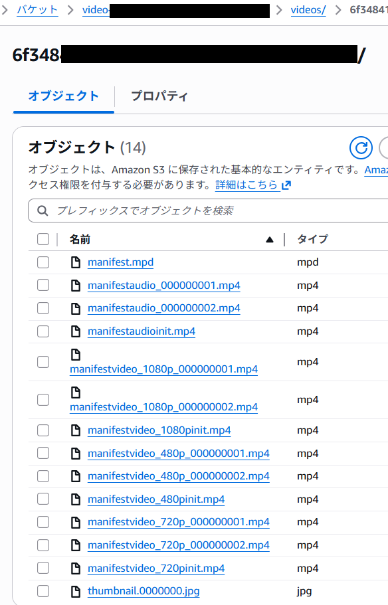388x605 pixels.
Task: Toggle the sort arrow on 名前 column
Action: coord(269,239)
